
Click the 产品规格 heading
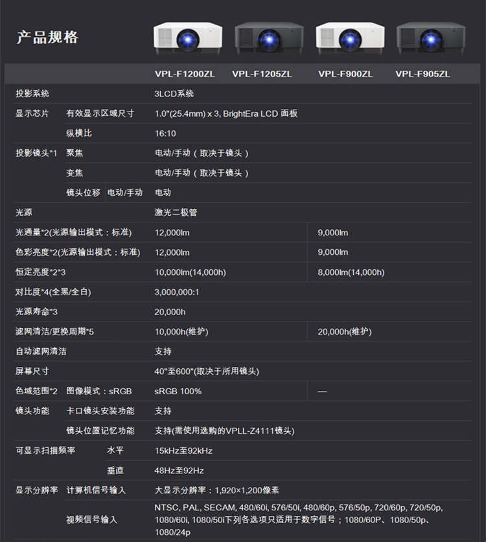pos(47,37)
